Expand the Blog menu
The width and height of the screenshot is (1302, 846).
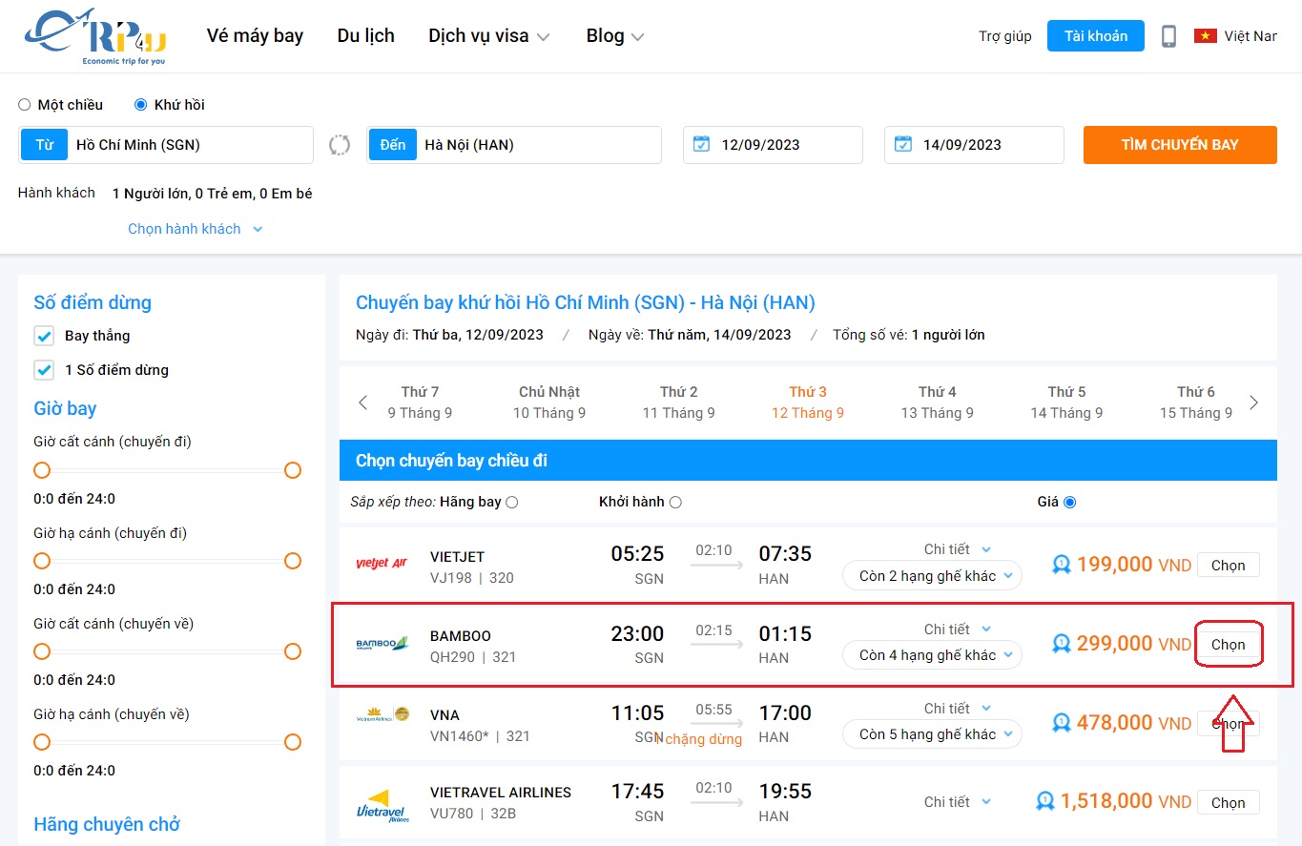point(615,36)
